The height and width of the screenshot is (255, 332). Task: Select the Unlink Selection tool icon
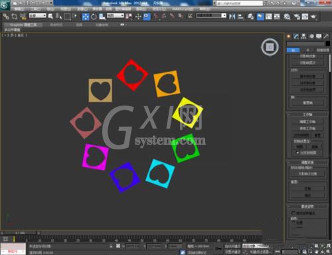click(x=15, y=17)
